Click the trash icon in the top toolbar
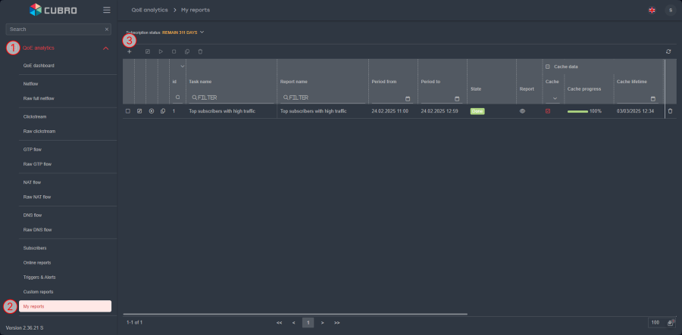The image size is (682, 335). [x=200, y=51]
